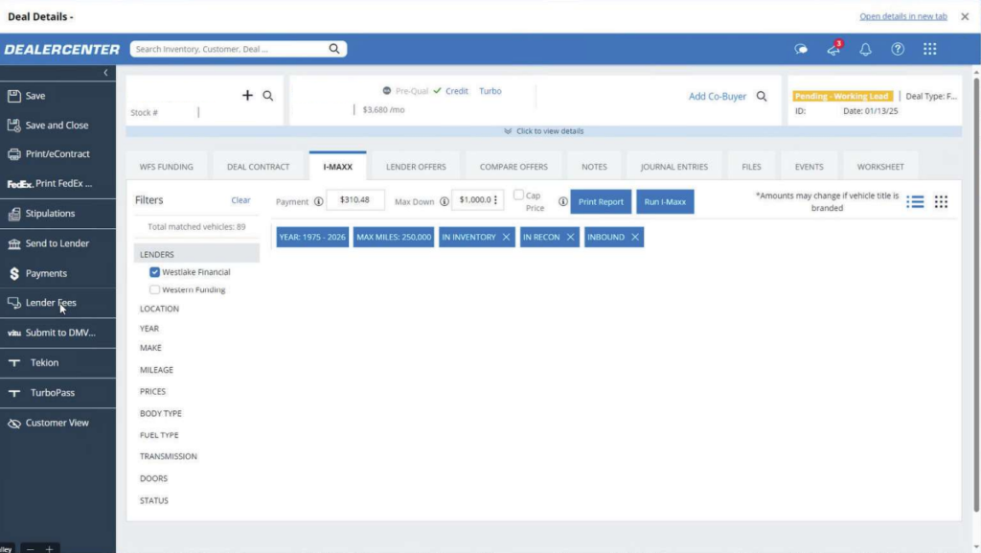Open the TurboPass icon
981x553 pixels.
click(x=13, y=393)
